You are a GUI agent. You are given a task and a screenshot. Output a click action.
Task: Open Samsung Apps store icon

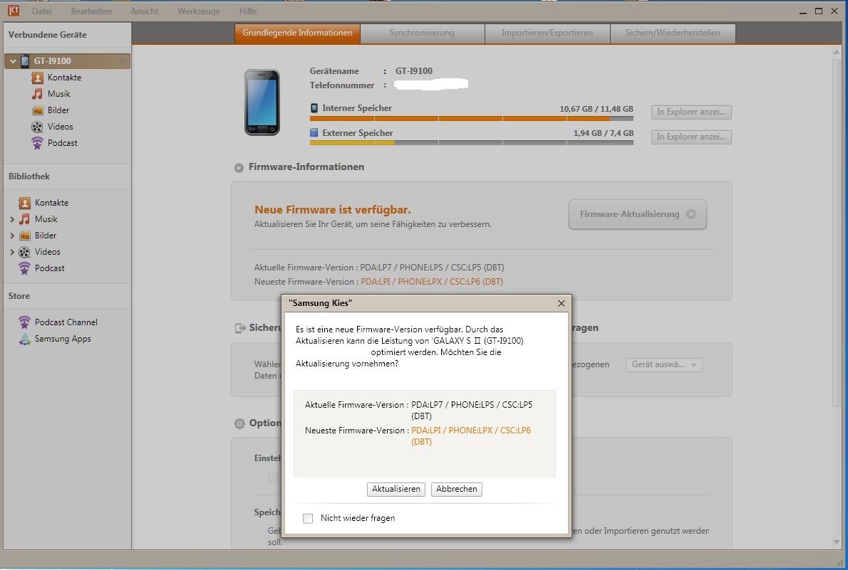[24, 339]
